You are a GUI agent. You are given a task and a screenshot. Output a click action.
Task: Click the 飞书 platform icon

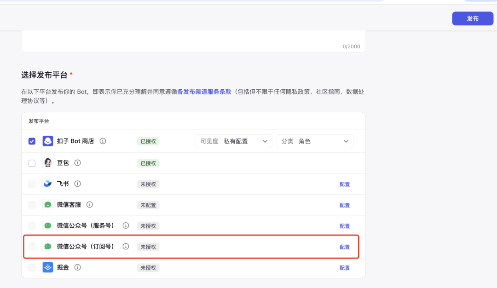click(48, 184)
